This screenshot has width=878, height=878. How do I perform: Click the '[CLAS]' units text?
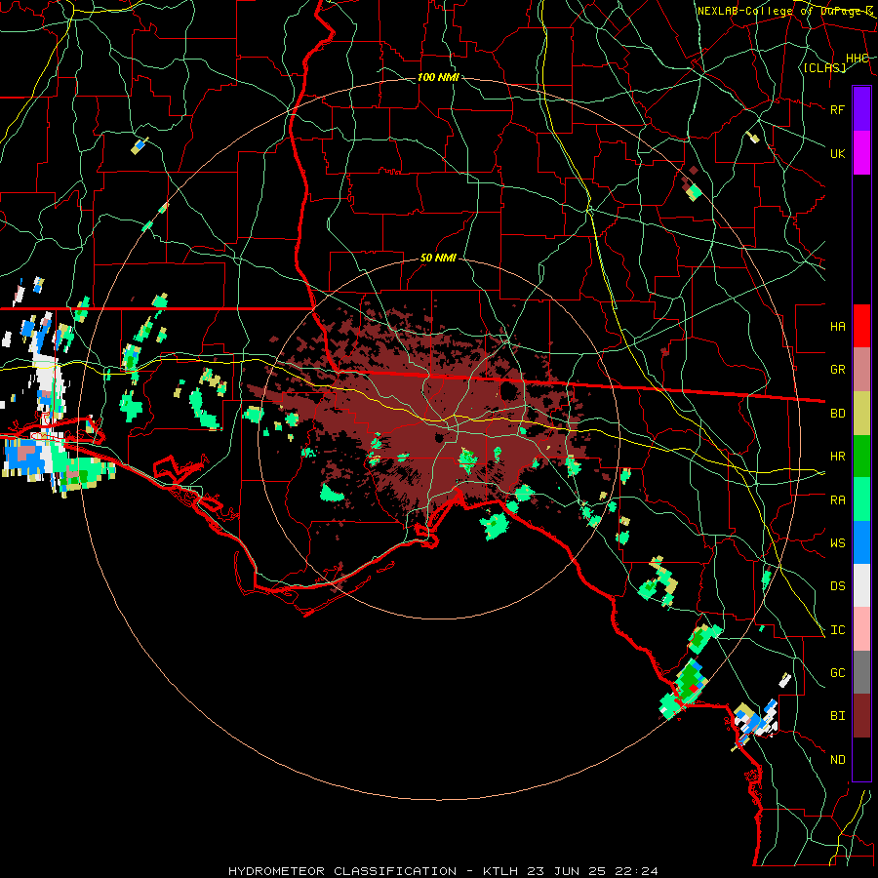point(824,67)
